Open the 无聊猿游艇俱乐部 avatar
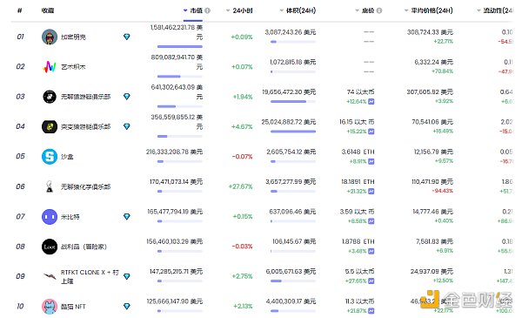Screen dimensions: 522x318 (x=50, y=97)
